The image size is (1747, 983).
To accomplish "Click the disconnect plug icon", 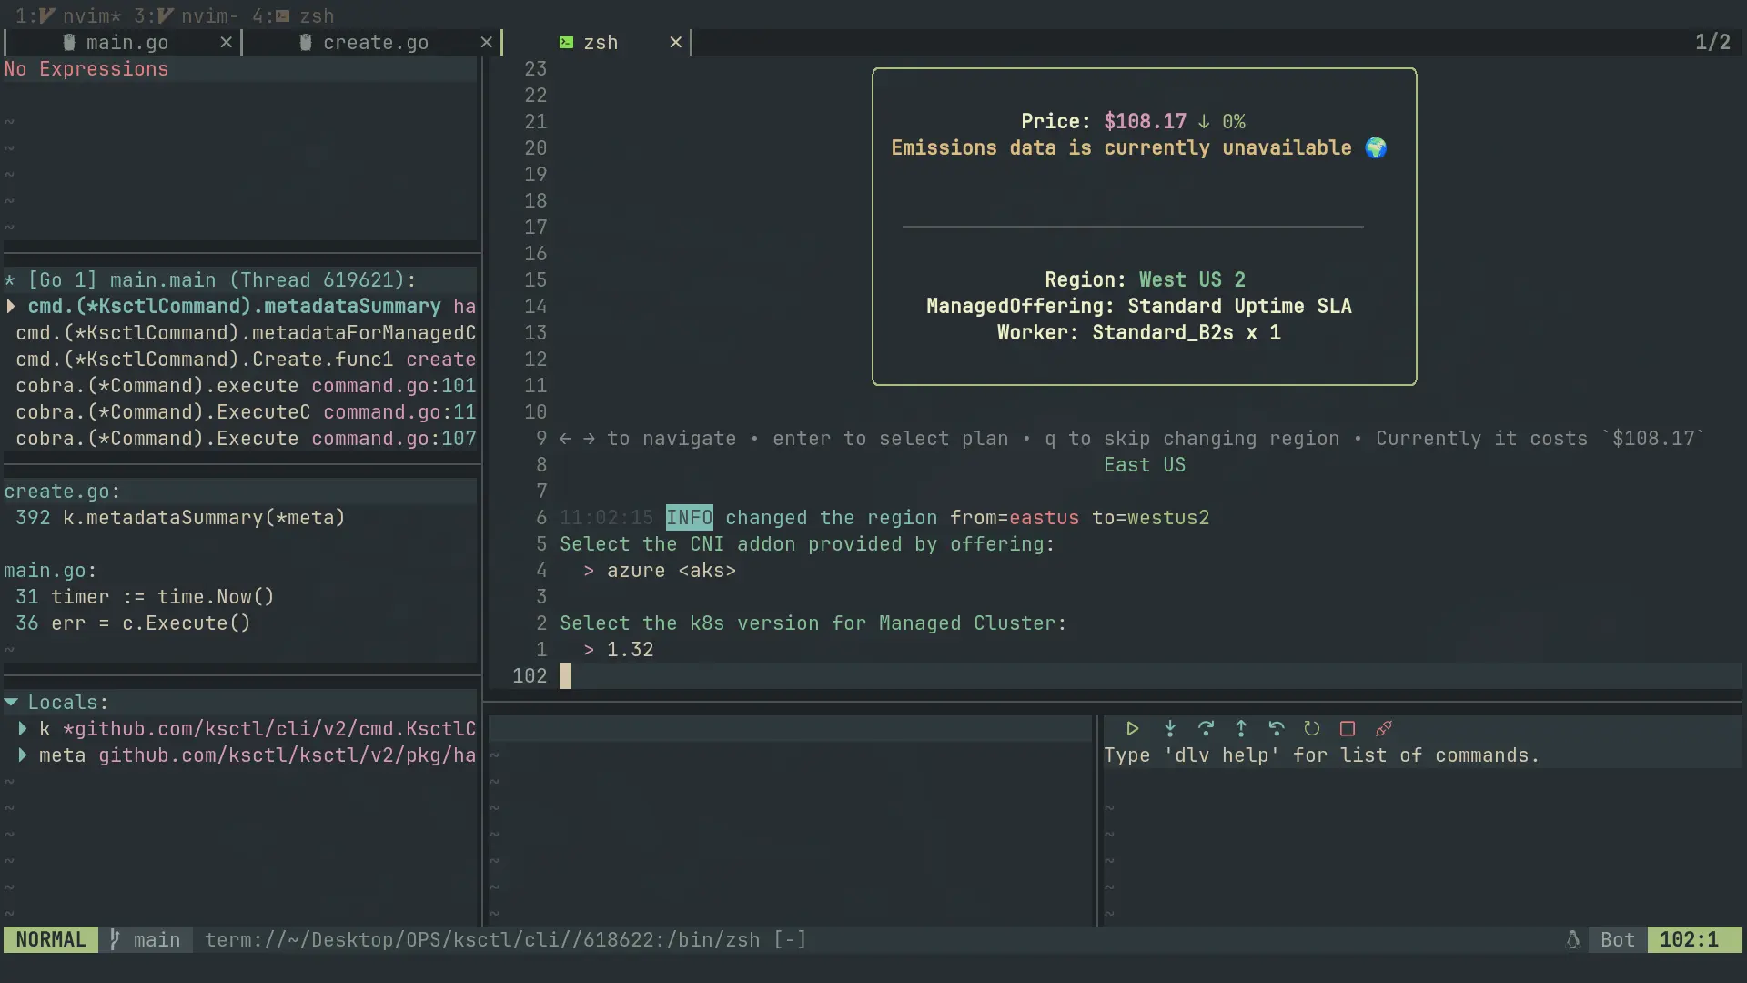I will [x=1384, y=729].
